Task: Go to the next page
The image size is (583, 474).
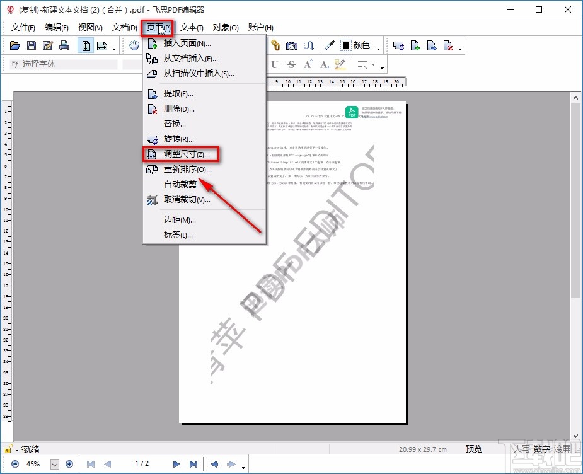Action: click(x=176, y=464)
